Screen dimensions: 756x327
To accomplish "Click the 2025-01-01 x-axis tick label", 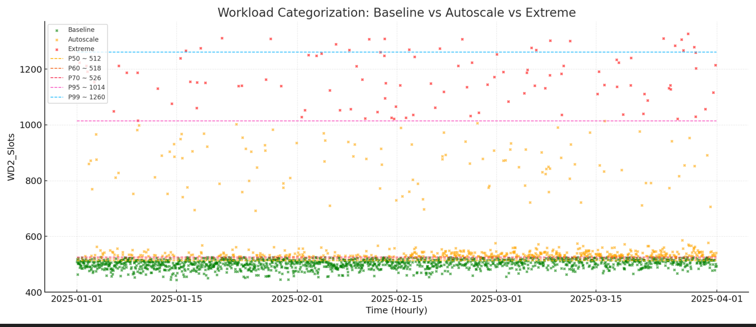I will coord(77,299).
